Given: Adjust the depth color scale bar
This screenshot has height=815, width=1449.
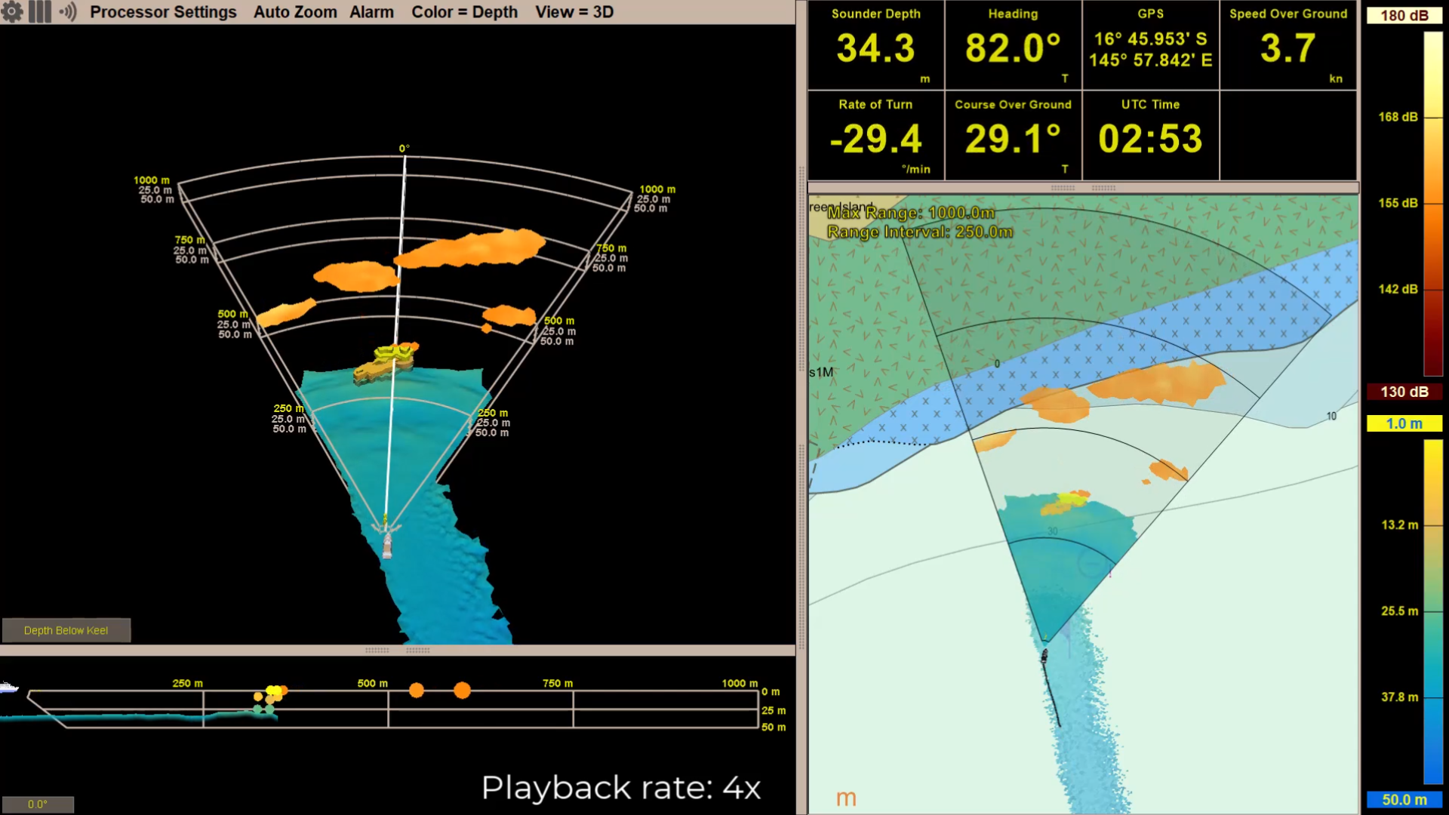Looking at the screenshot, I should pyautogui.click(x=1432, y=612).
